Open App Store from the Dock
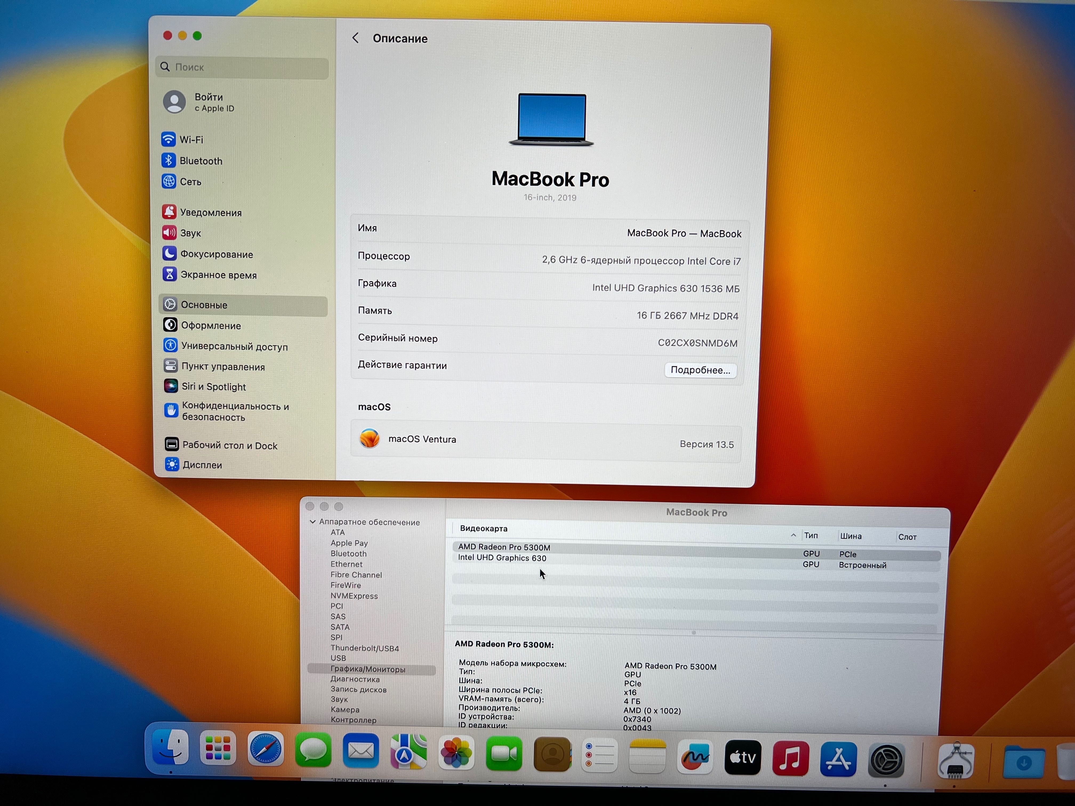 838,759
